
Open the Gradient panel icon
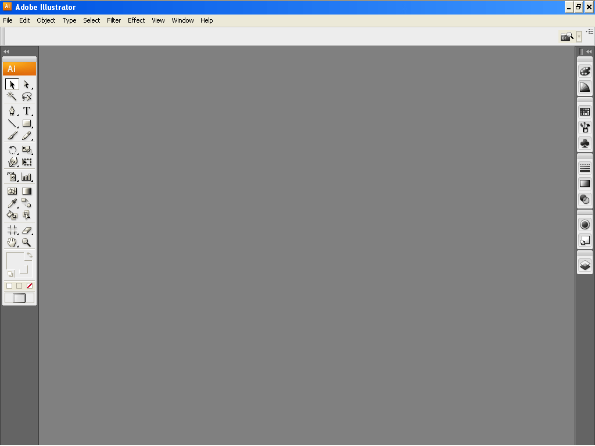[585, 184]
